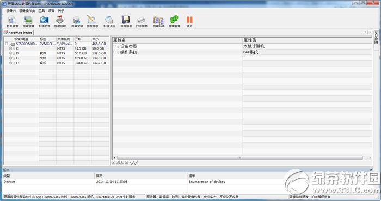This screenshot has height=201, width=381.
Task: Click the 标签 column header
Action: click(x=48, y=39)
